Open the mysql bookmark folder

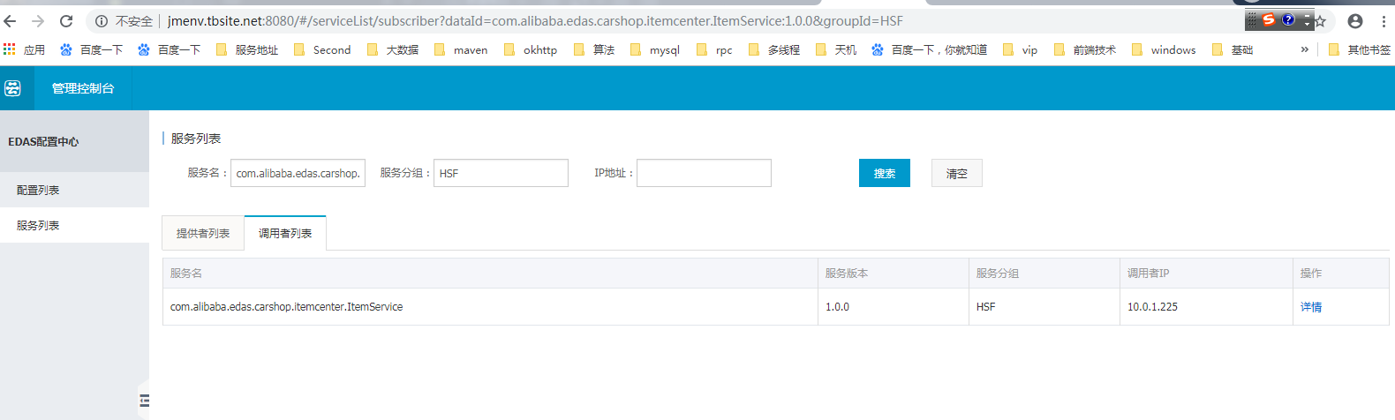point(655,50)
